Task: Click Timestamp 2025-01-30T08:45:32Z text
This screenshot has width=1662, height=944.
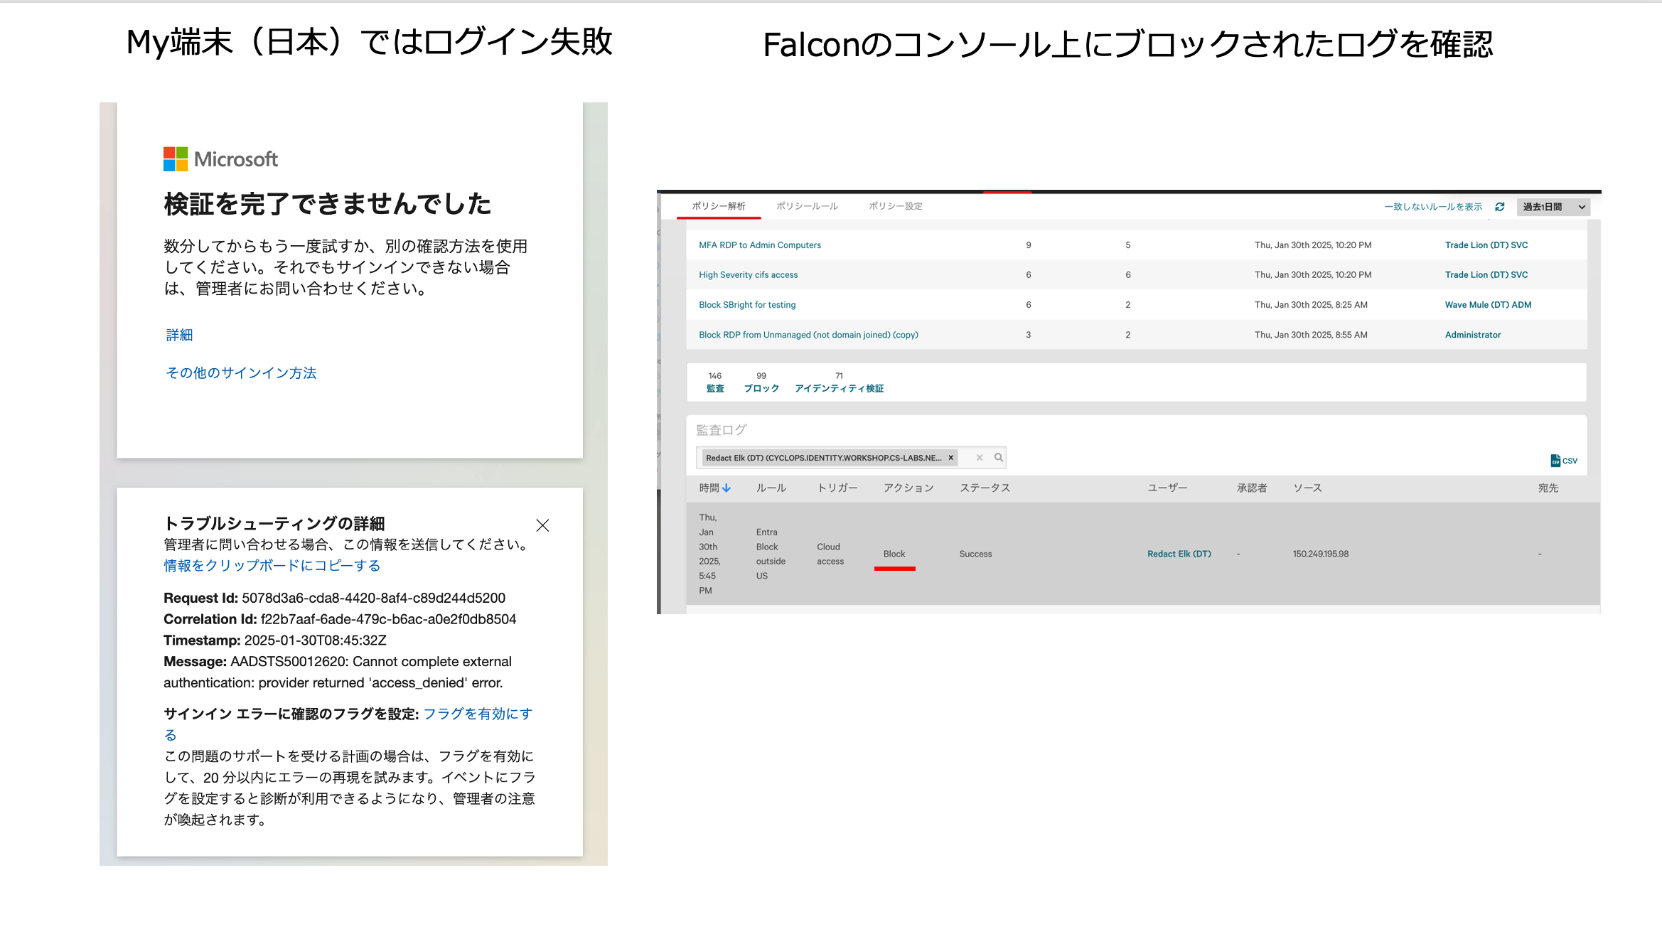Action: click(275, 640)
